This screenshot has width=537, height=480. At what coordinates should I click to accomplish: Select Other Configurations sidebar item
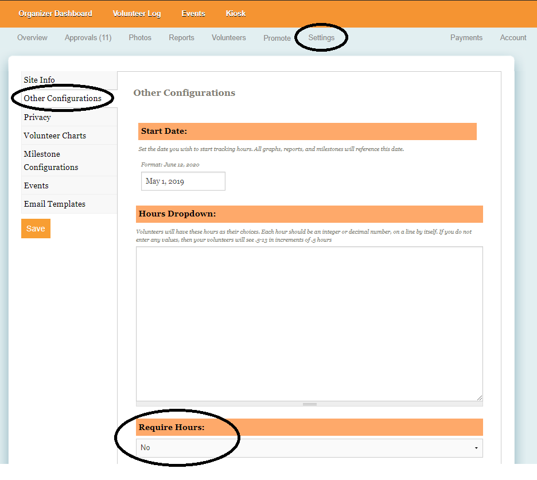point(69,98)
